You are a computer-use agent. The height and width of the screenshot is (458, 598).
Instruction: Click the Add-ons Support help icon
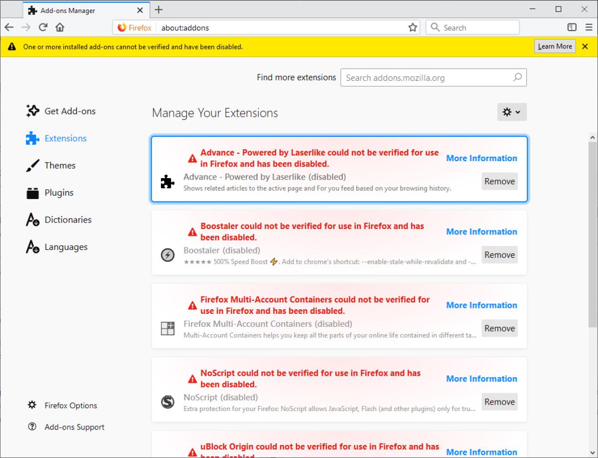point(32,427)
